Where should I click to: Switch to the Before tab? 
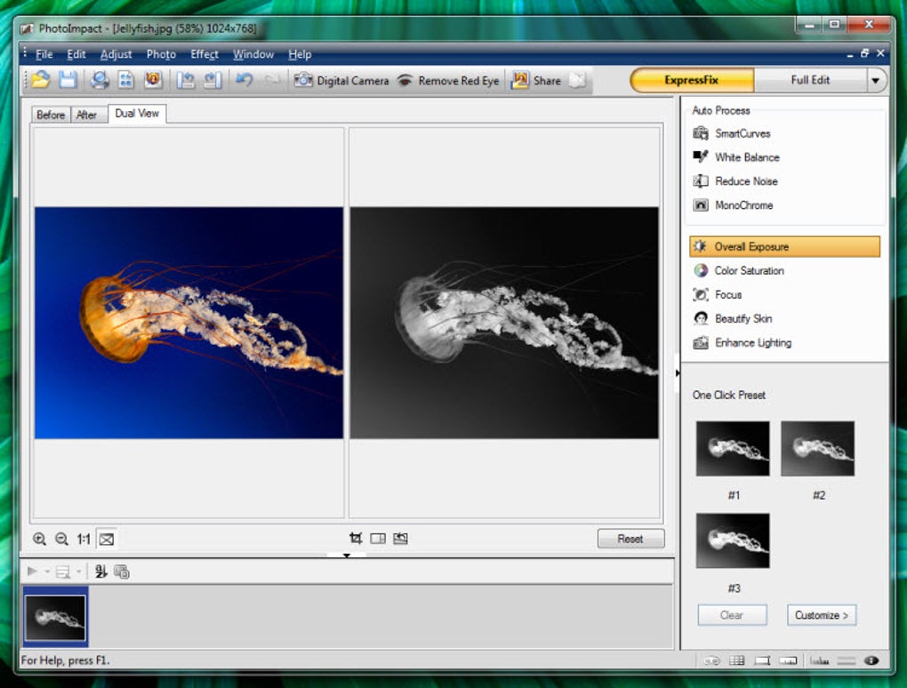[51, 115]
